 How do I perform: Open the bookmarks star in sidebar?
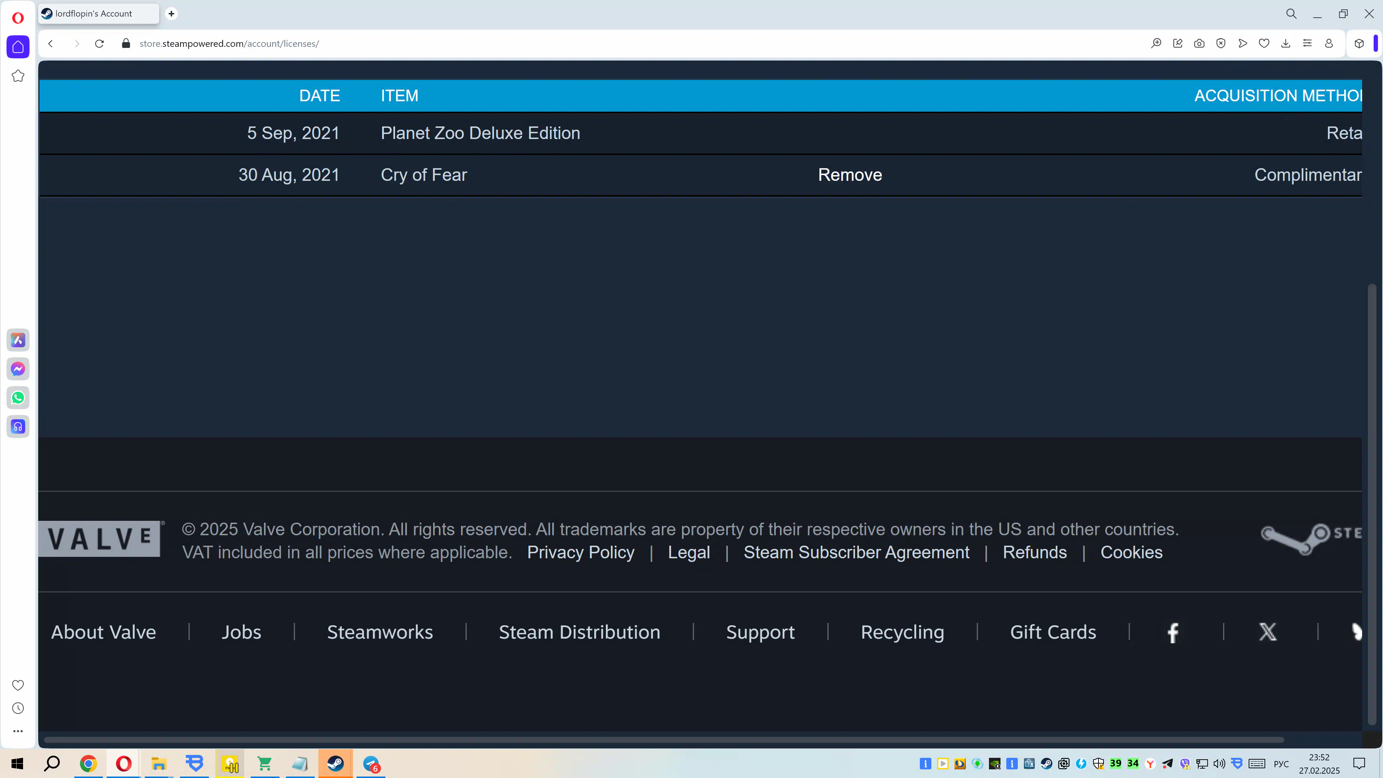click(x=18, y=76)
